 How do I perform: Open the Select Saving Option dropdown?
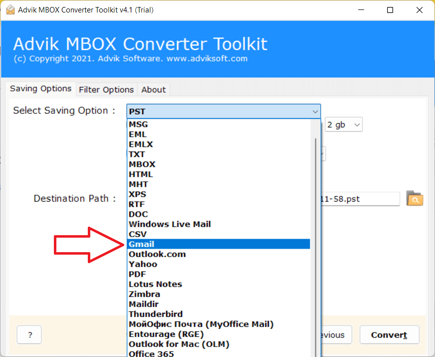223,111
